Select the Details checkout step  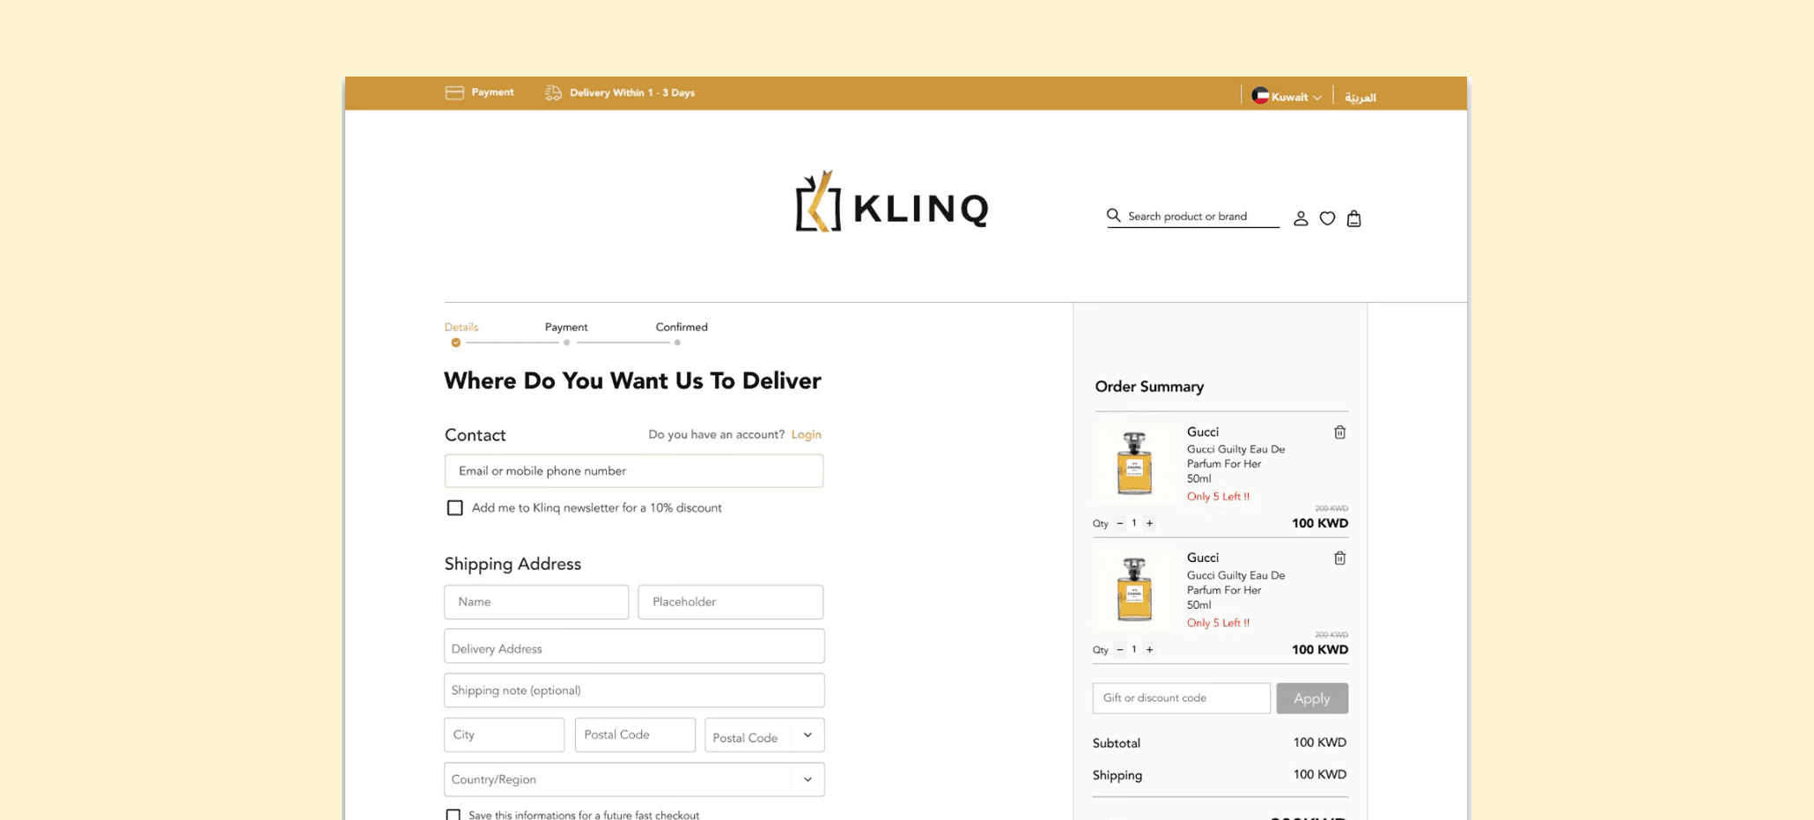[x=461, y=327]
